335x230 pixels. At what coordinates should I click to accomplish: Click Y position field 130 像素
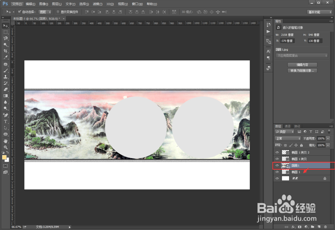(x=315, y=41)
